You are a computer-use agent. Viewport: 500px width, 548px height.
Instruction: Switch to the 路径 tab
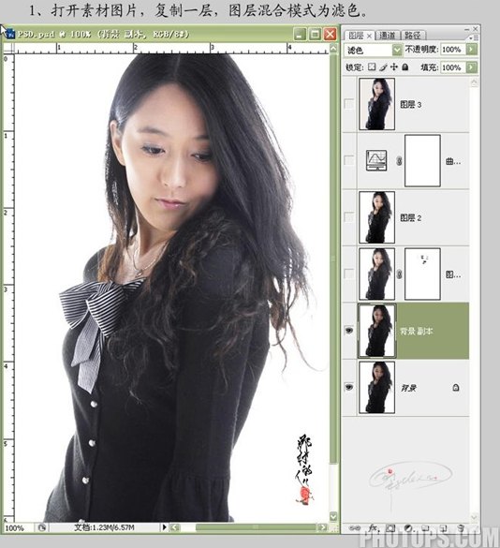pos(413,36)
